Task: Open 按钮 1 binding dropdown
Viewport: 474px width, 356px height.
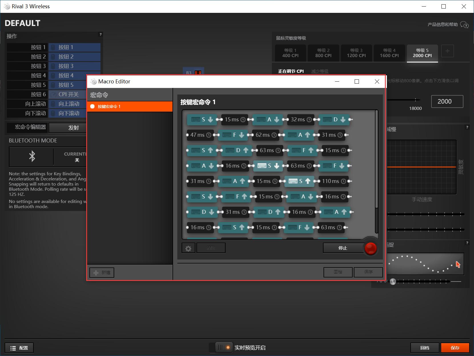Action: pyautogui.click(x=74, y=47)
